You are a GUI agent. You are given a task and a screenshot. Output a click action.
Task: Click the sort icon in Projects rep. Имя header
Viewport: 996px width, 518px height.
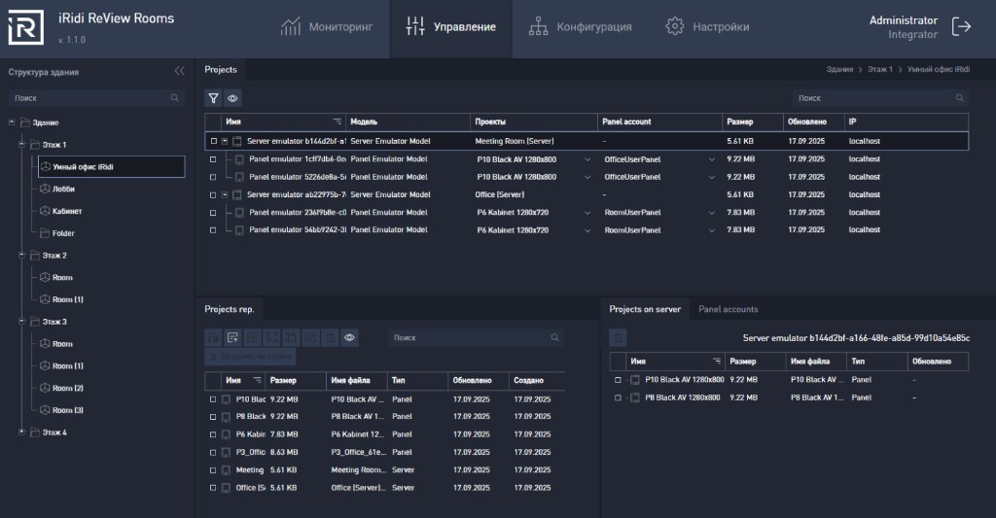257,380
